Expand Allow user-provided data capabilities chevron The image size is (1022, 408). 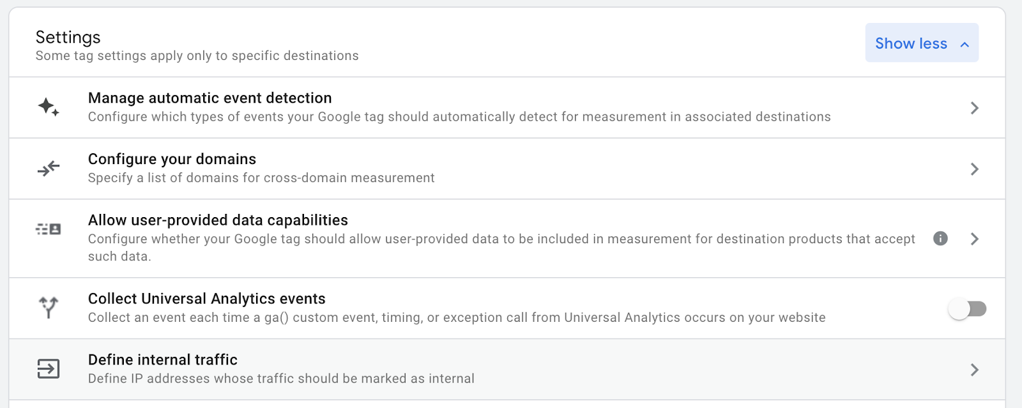pyautogui.click(x=974, y=239)
